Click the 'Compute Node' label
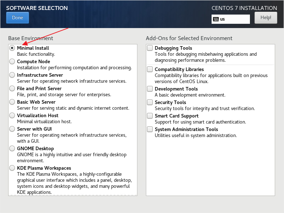Screen dimensions: 284x213 [x=33, y=61]
